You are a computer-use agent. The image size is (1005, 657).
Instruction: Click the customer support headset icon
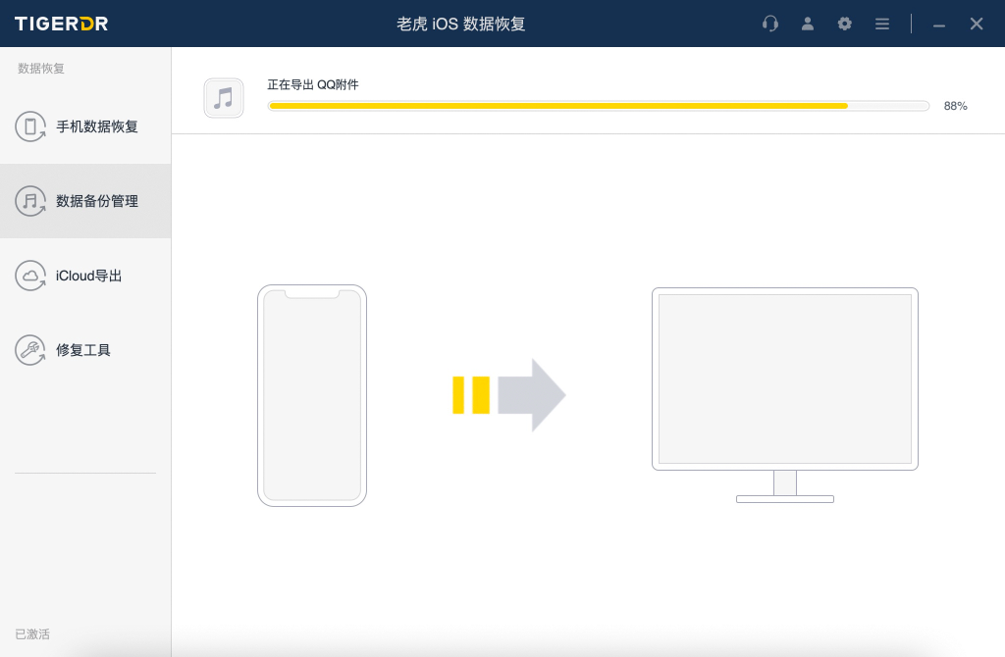(770, 24)
